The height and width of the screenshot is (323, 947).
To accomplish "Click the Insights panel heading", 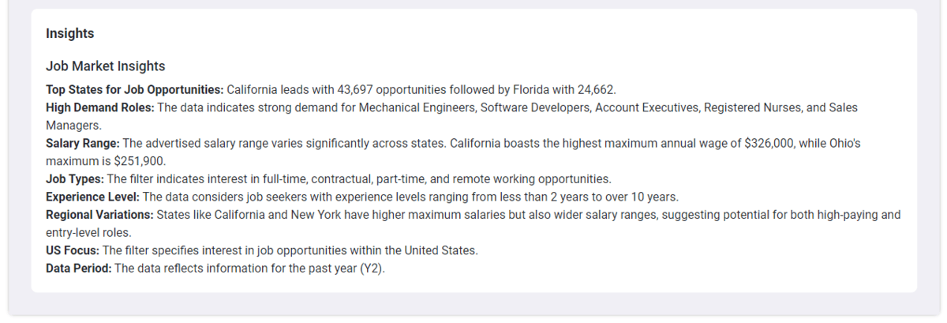I will (x=70, y=34).
